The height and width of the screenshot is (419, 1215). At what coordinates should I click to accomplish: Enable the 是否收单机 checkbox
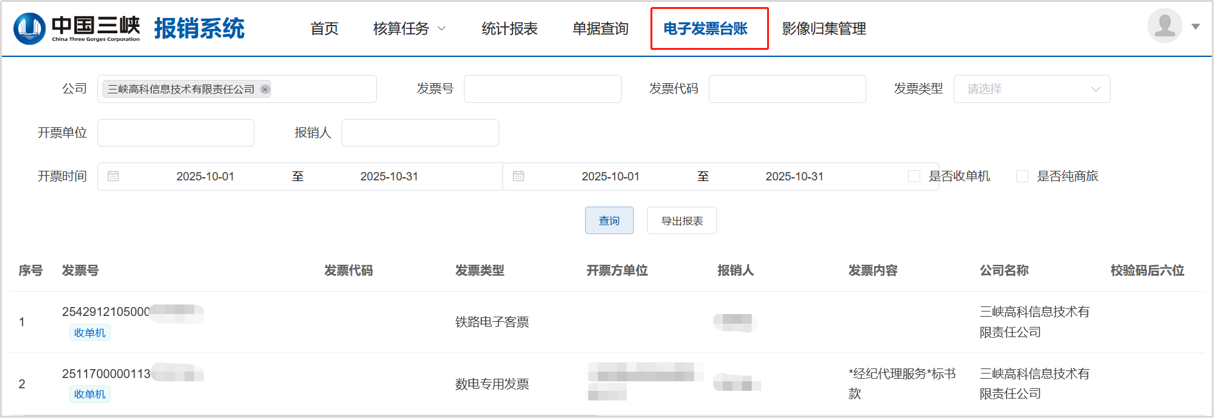coord(914,177)
